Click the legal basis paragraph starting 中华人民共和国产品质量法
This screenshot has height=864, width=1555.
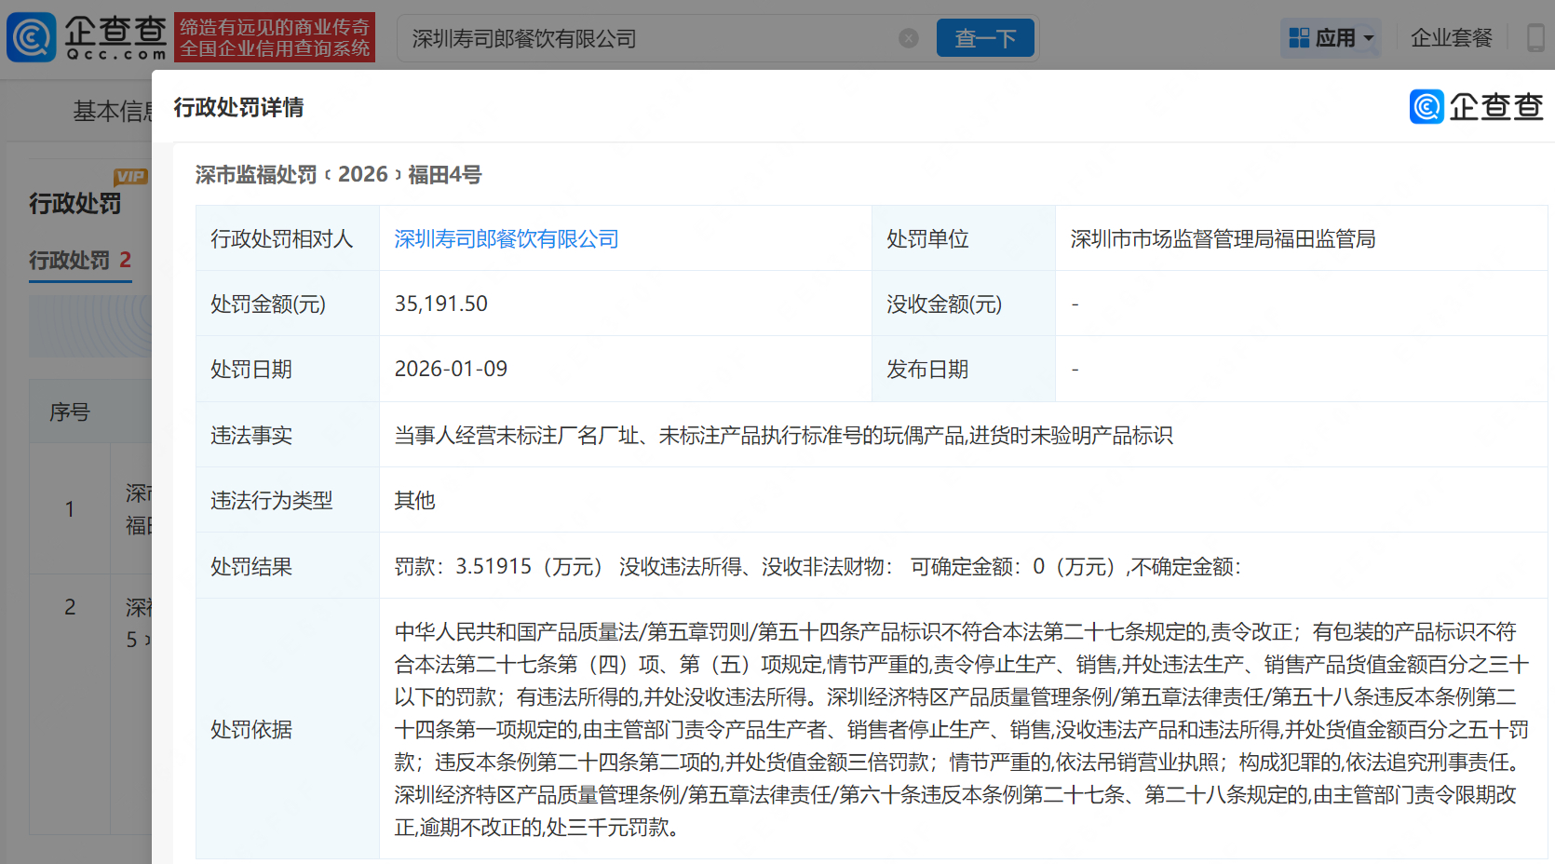click(x=962, y=730)
